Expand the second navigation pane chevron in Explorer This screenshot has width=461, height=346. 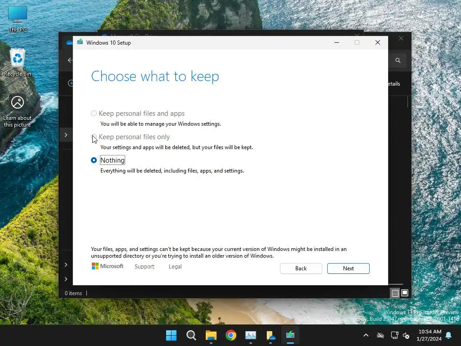tap(66, 265)
